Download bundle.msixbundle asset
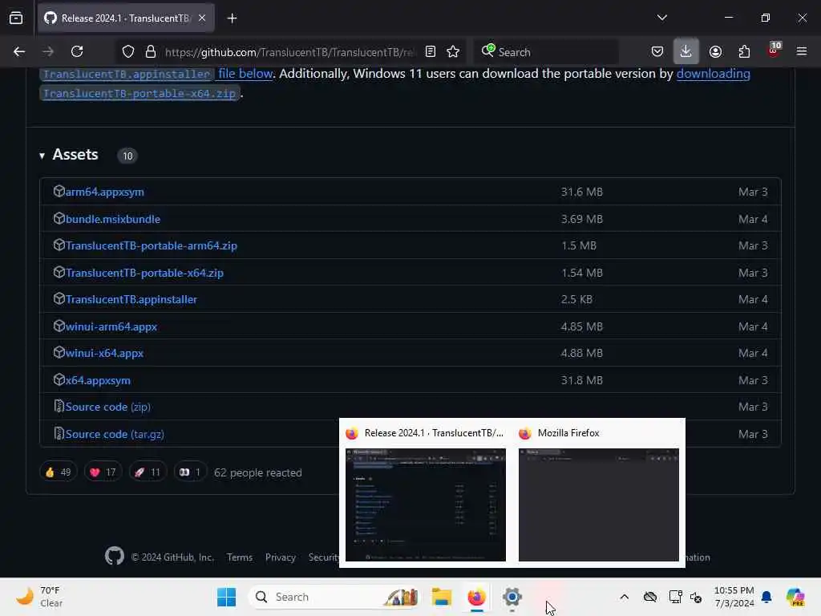 click(113, 219)
